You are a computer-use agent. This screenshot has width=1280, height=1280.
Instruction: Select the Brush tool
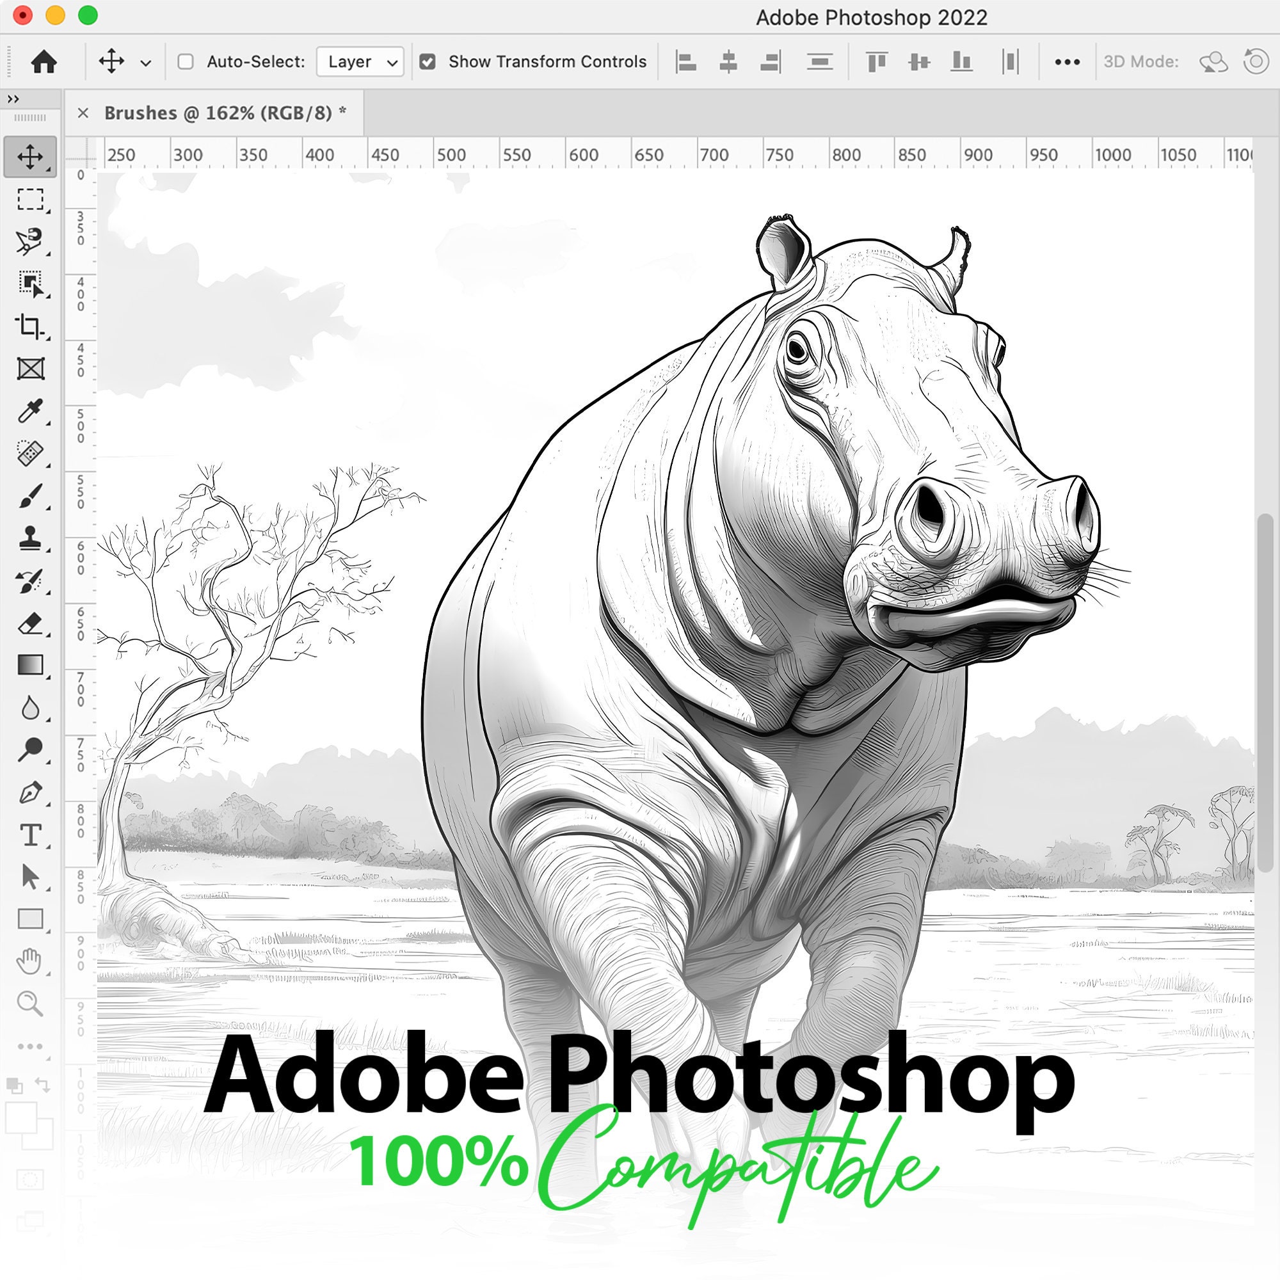point(30,495)
